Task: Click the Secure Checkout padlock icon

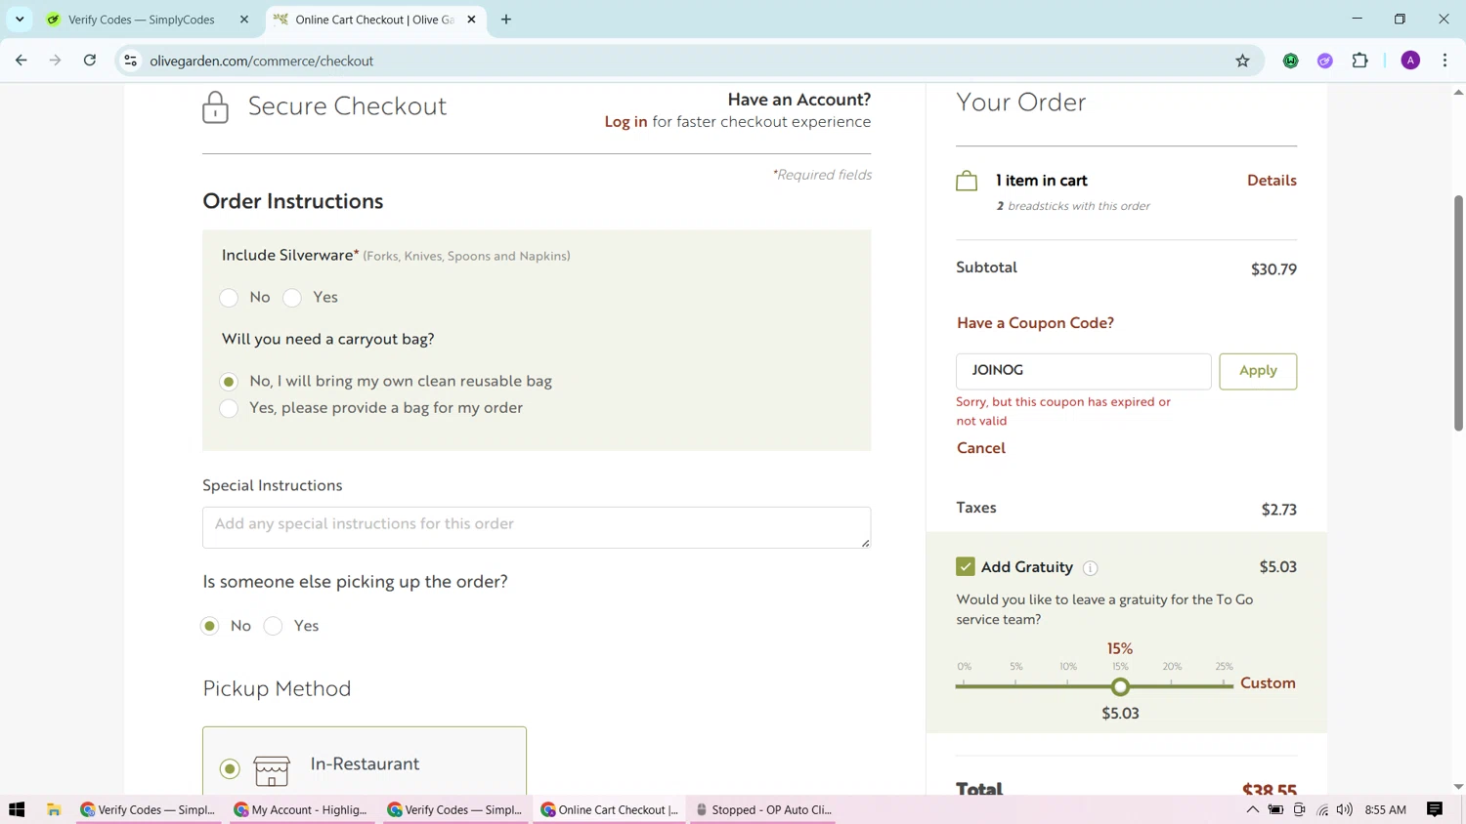Action: tap(215, 106)
